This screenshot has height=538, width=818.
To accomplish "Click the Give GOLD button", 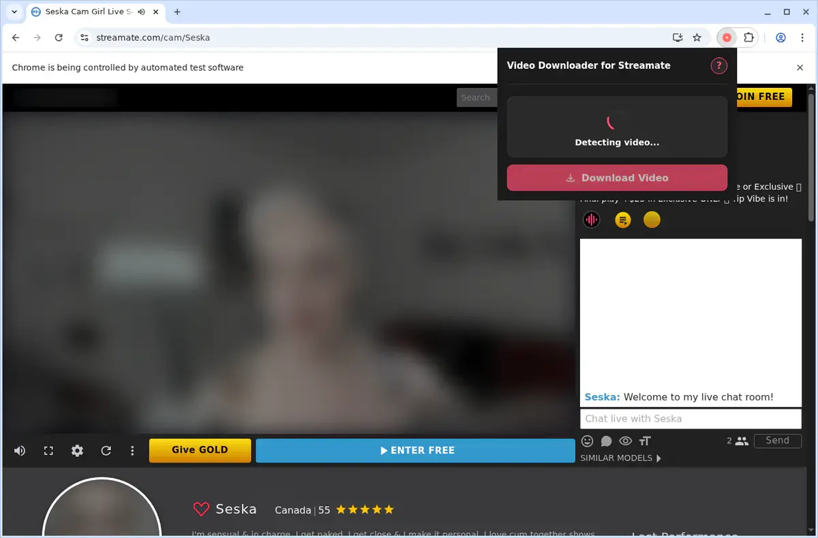I will 200,450.
